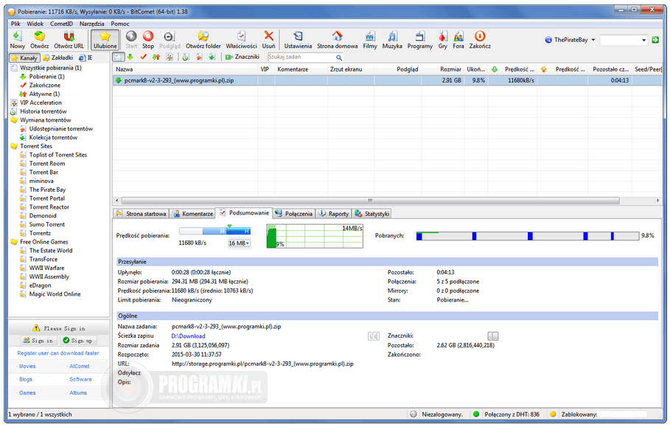Click the Znaczniki tags button
Screen dimensions: 670x427
242,57
